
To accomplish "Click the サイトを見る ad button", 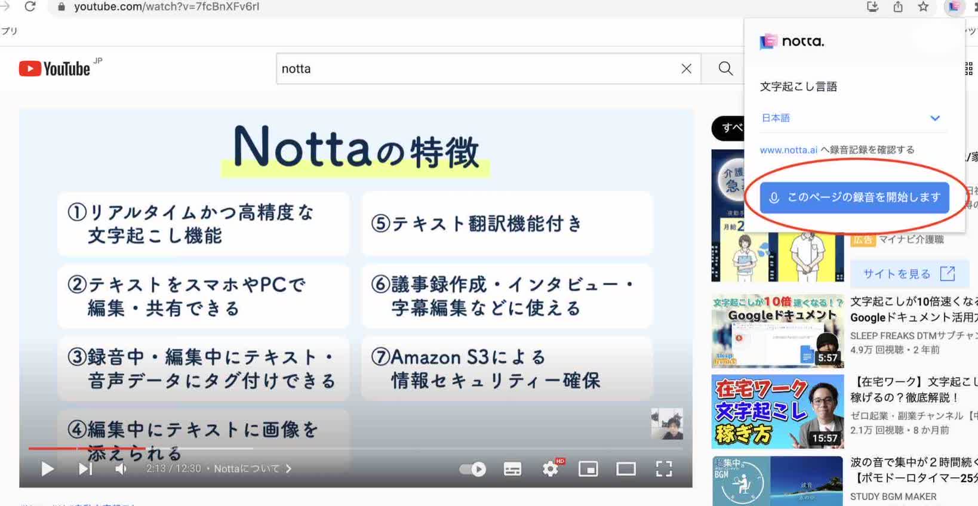I will coord(909,274).
